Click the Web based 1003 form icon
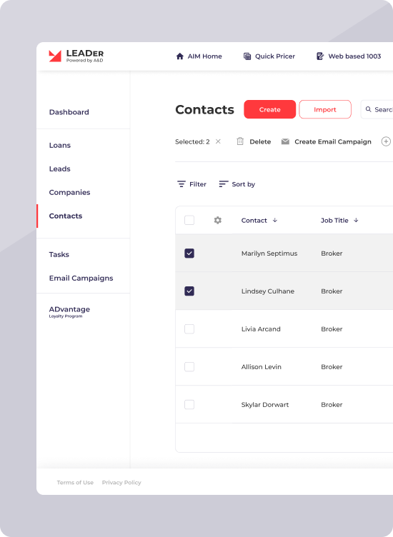 pyautogui.click(x=320, y=56)
